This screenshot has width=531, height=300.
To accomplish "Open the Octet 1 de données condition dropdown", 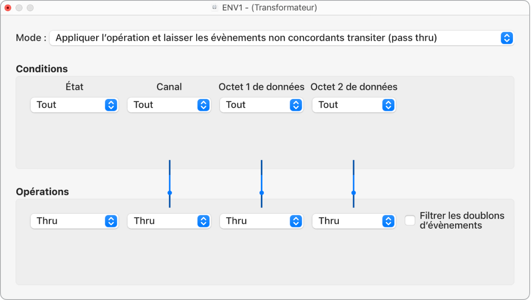I will [x=261, y=105].
